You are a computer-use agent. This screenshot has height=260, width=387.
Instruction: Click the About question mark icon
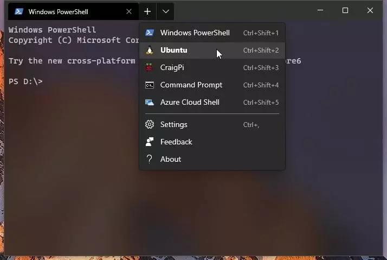click(x=149, y=159)
